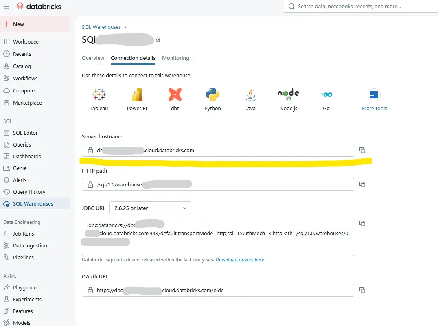Copy the HTTP path value
Screen dimensions: 438x326
coord(362,184)
